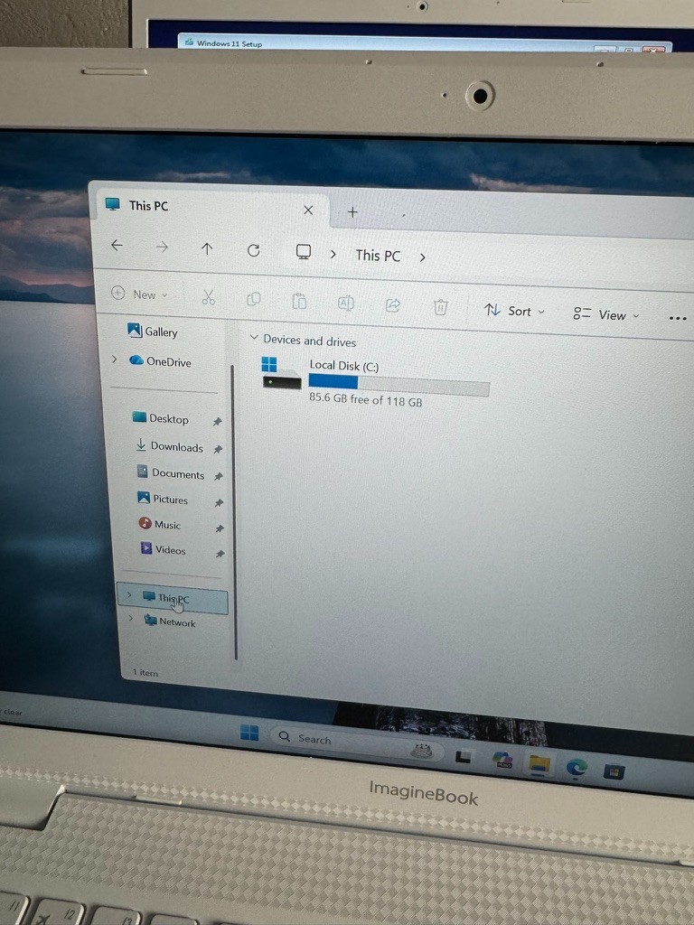Click the pin icon beside Videos

pos(220,554)
